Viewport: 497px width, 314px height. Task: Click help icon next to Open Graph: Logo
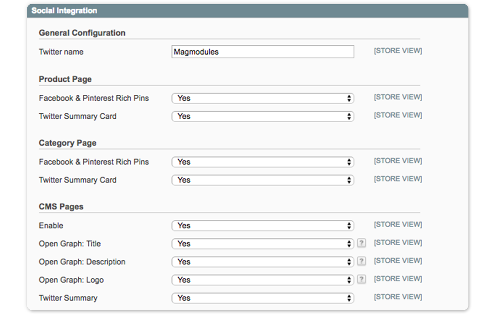(x=362, y=280)
